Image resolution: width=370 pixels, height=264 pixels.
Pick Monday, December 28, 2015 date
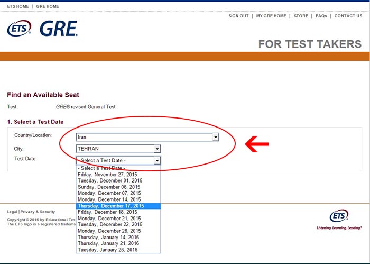pyautogui.click(x=109, y=231)
